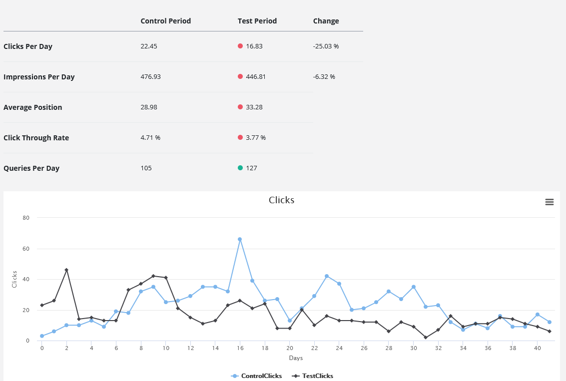Viewport: 566px width, 381px height.
Task: Click the TestClicks last point at day 41
Action: pyautogui.click(x=550, y=331)
